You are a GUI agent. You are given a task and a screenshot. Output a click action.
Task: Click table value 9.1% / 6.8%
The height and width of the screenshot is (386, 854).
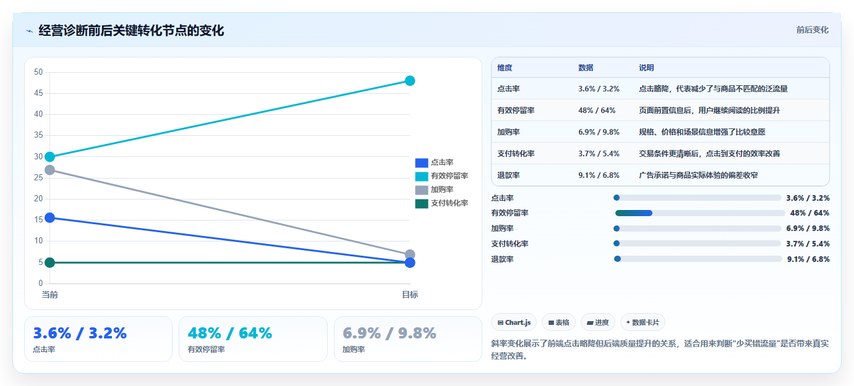coord(599,175)
